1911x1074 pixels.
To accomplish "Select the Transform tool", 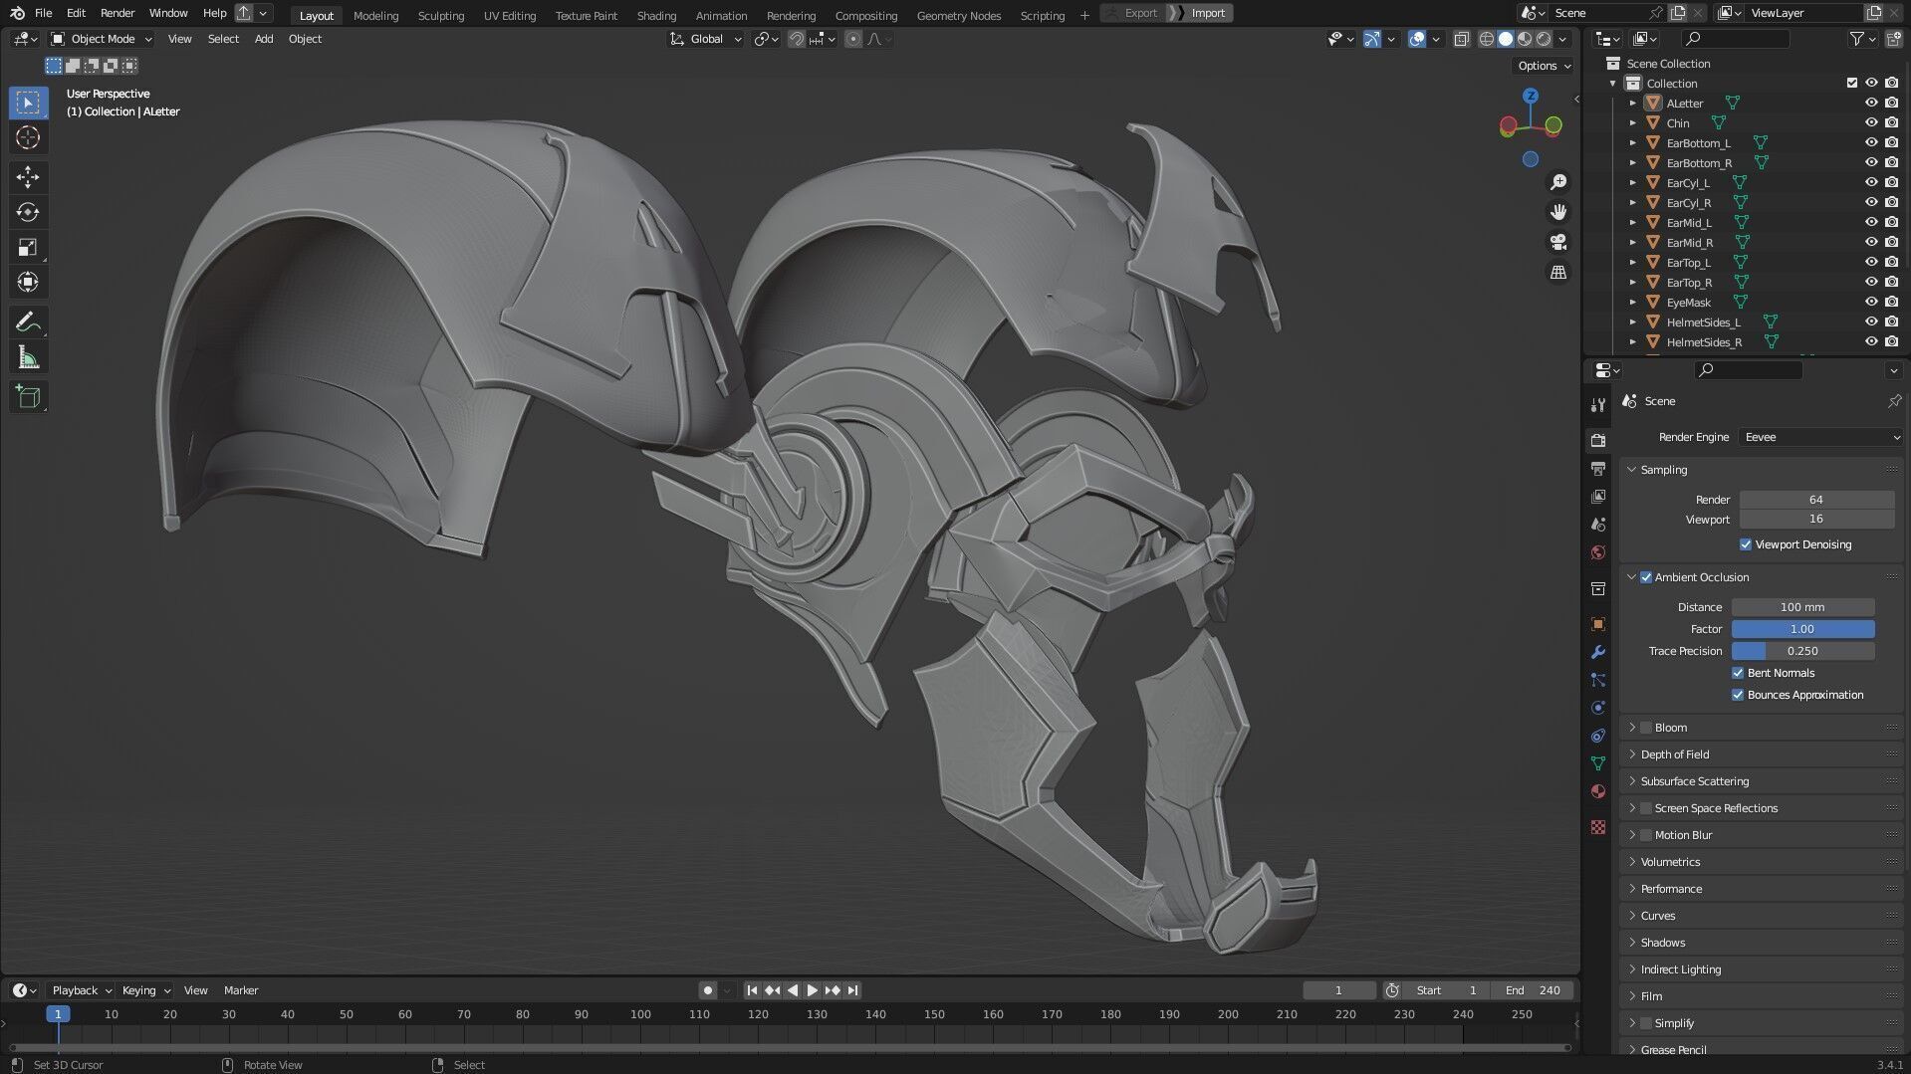I will click(28, 282).
